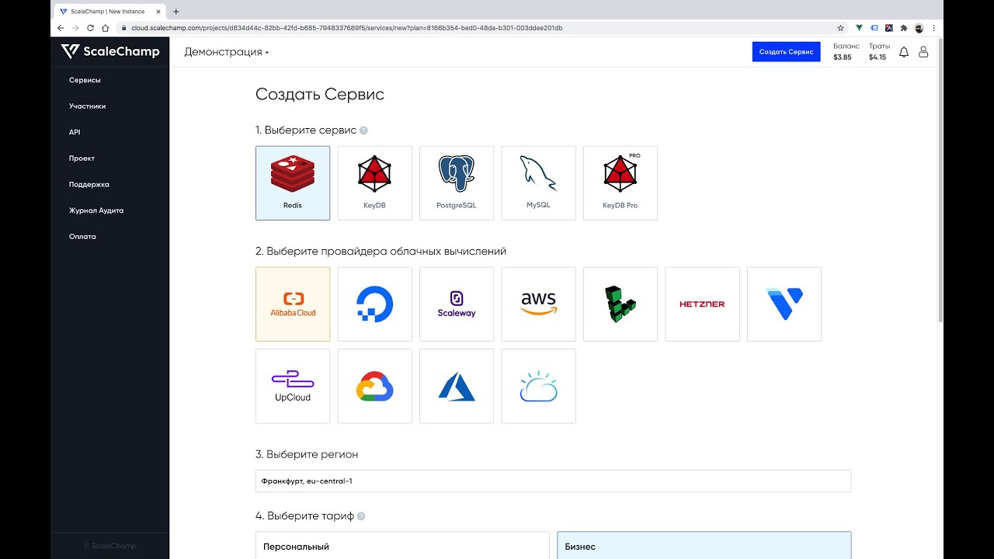The width and height of the screenshot is (994, 559).
Task: Click the page vertical scrollbar
Action: pos(940,180)
